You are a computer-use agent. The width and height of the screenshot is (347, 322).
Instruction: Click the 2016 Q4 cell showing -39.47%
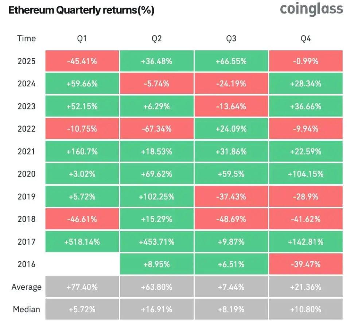[x=305, y=264]
